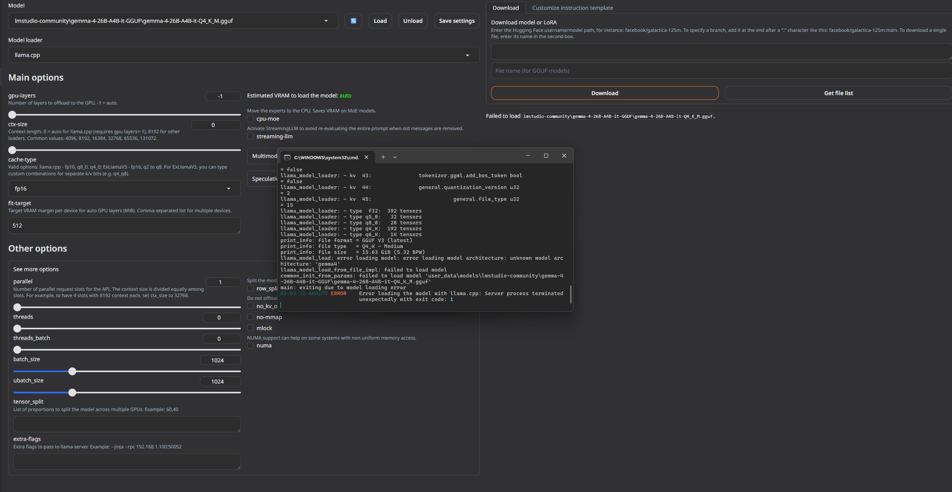Open the cache-type fp16 dropdown

click(x=228, y=189)
